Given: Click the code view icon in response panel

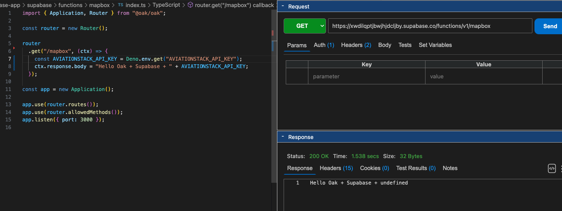Looking at the screenshot, I should [552, 169].
